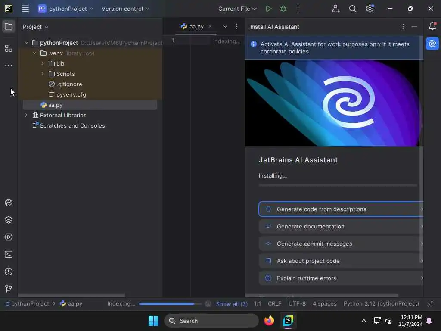Open Code With Me add-user icon

(335, 9)
